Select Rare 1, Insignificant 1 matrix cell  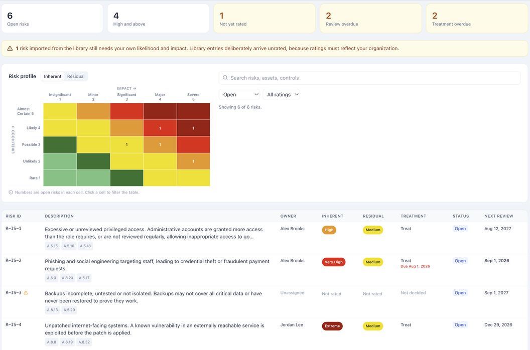(x=60, y=178)
